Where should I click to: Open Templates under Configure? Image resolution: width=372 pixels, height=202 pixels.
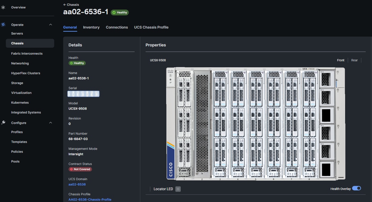click(x=19, y=142)
